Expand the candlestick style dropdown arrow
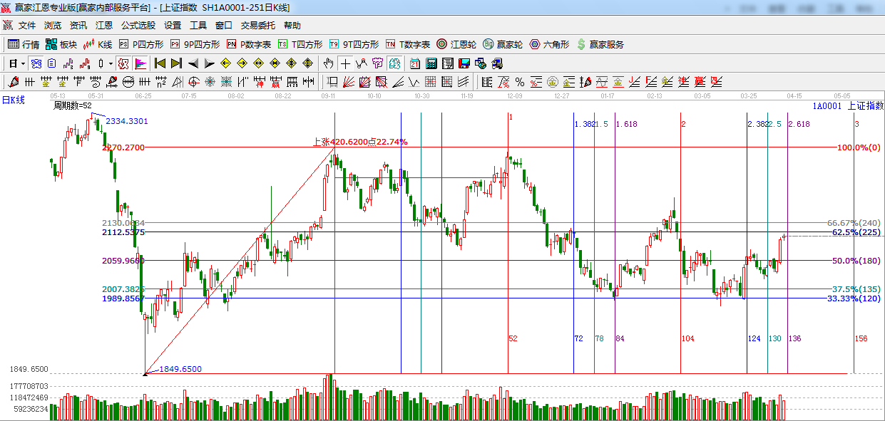885x421 pixels. [x=111, y=63]
